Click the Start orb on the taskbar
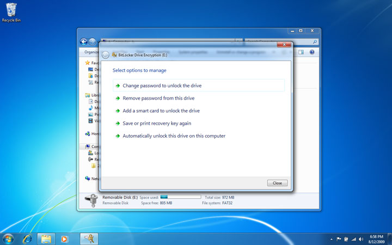Screen dimensions: 392x245 (x=8, y=238)
